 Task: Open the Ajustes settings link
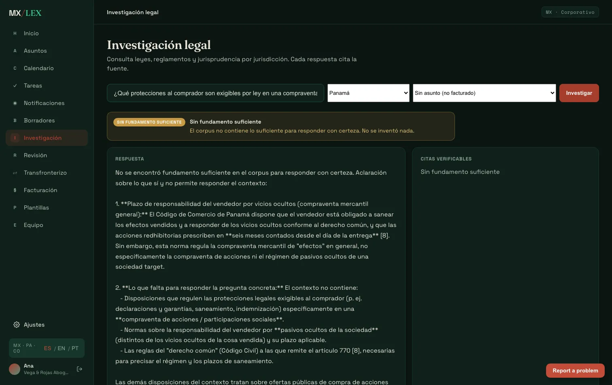[47, 325]
